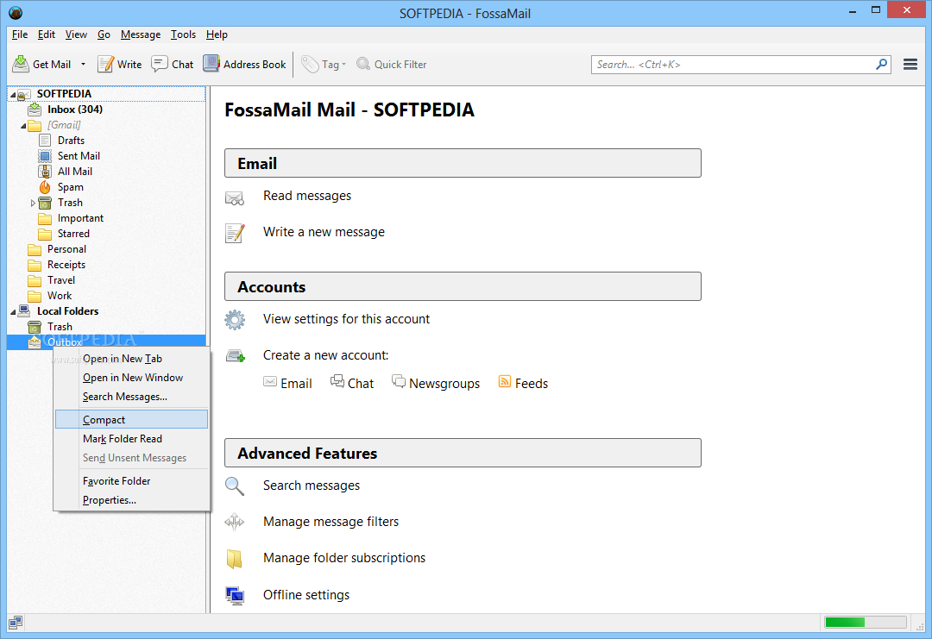Screen dimensions: 932x639
Task: Click Search messages in Advanced Features
Action: pyautogui.click(x=312, y=486)
